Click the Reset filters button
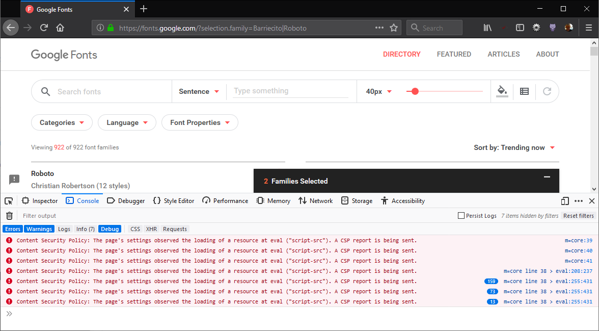This screenshot has width=599, height=331. 578,215
